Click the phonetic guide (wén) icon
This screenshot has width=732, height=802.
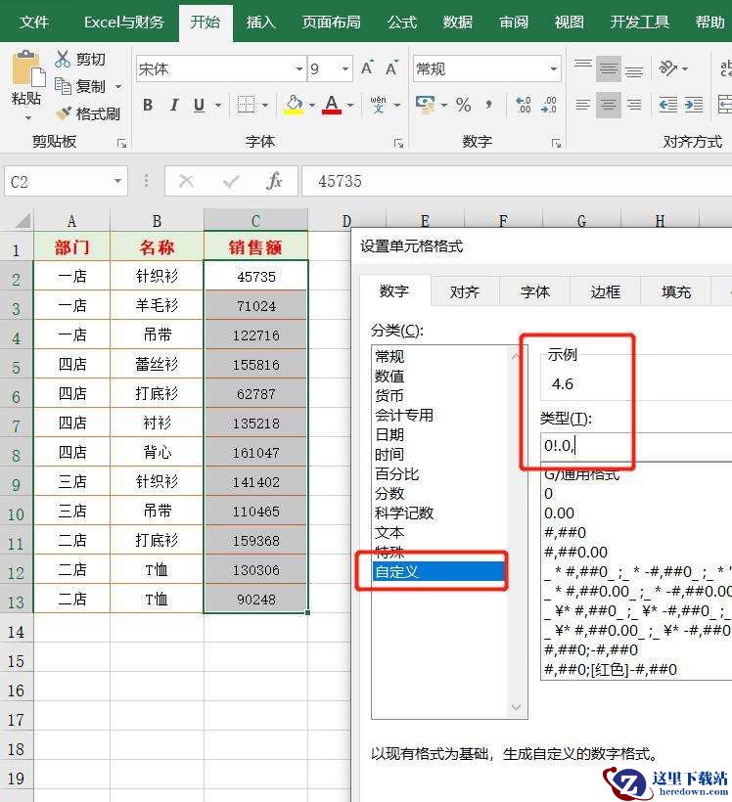click(379, 105)
